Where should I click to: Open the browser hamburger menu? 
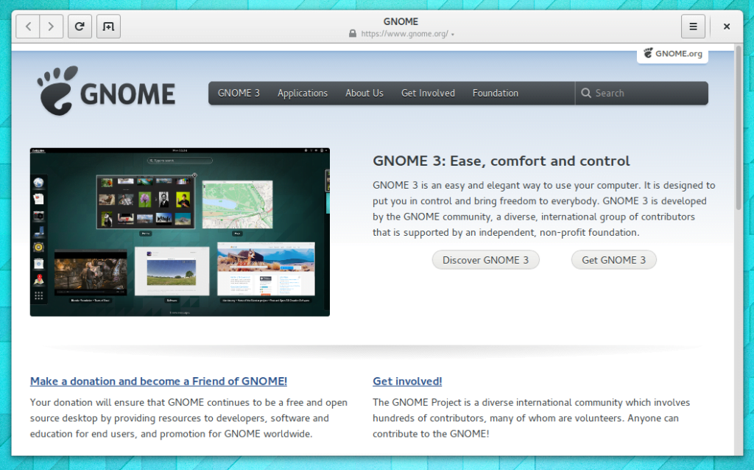pos(693,27)
